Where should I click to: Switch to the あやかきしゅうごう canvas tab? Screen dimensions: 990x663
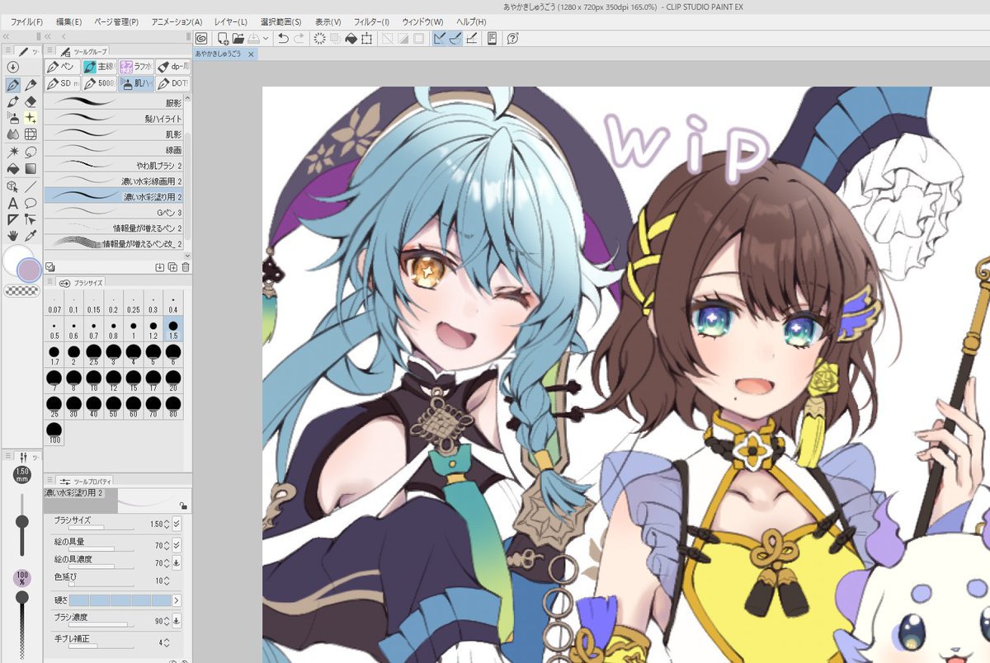(x=226, y=54)
